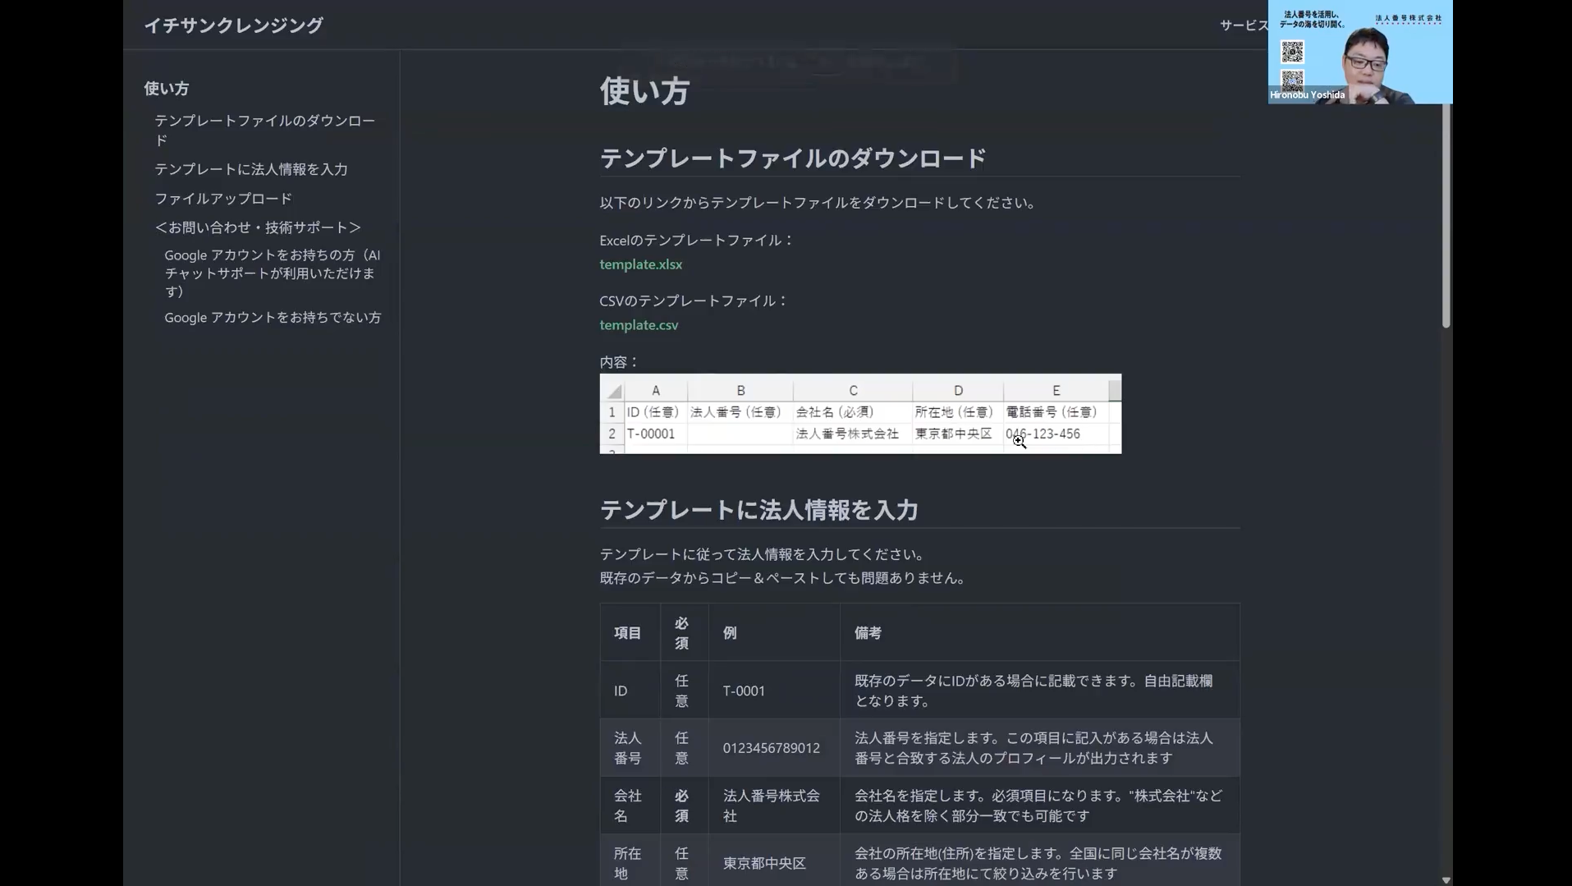Download the template.xlsx file
This screenshot has height=886, width=1572.
pyautogui.click(x=640, y=264)
